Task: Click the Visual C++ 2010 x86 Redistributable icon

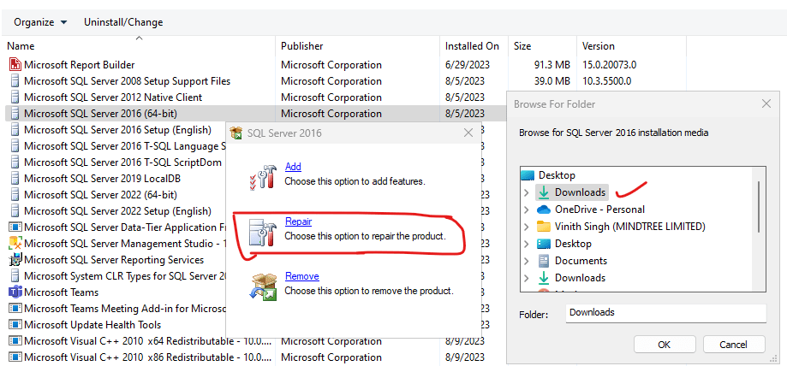Action: coord(15,357)
